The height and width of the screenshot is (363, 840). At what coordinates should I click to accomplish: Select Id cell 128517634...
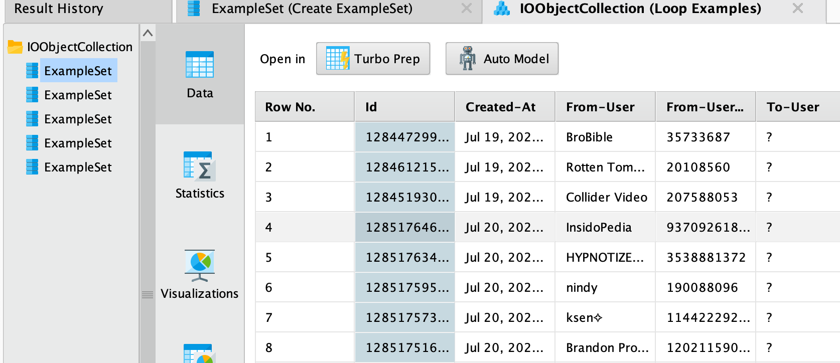(x=405, y=257)
